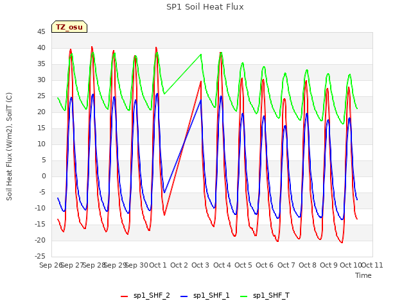Image resolution: width=411 pixels, height=308 pixels.
Task: Toggle sp1_SHF_T legend entry
Action: 265,296
